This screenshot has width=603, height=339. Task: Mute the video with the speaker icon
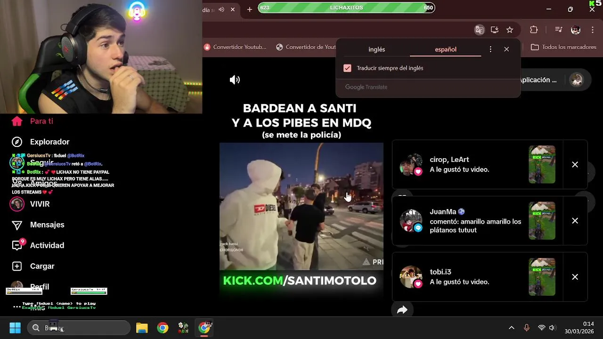click(x=235, y=80)
